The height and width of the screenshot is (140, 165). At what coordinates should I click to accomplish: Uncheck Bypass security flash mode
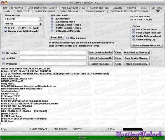click(6, 31)
